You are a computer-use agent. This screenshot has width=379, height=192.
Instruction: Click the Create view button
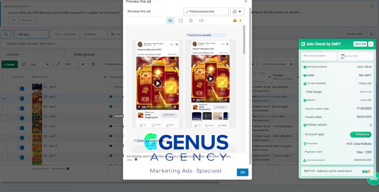(x=352, y=34)
